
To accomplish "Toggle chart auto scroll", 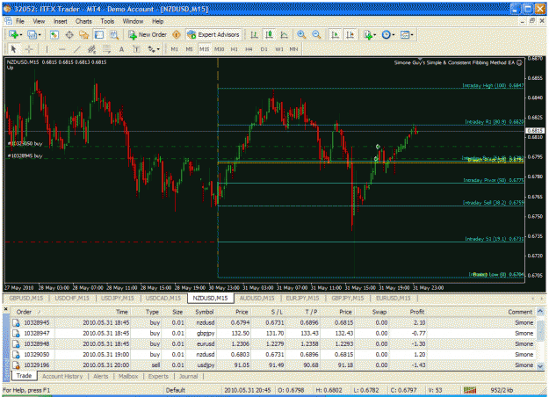I will (335, 34).
